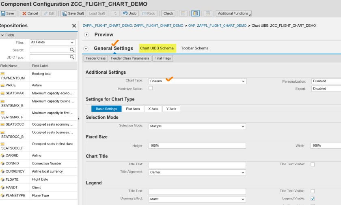The width and height of the screenshot is (341, 205).
Task: Undo the last change
Action: pyautogui.click(x=130, y=13)
